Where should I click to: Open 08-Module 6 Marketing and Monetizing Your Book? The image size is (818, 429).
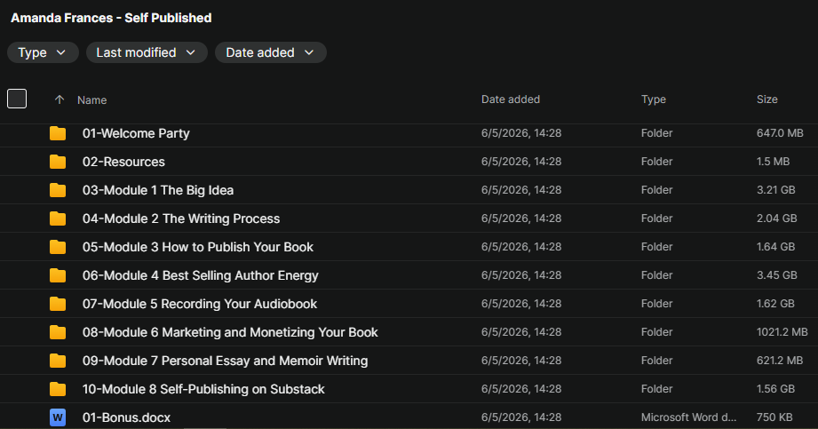tap(230, 332)
